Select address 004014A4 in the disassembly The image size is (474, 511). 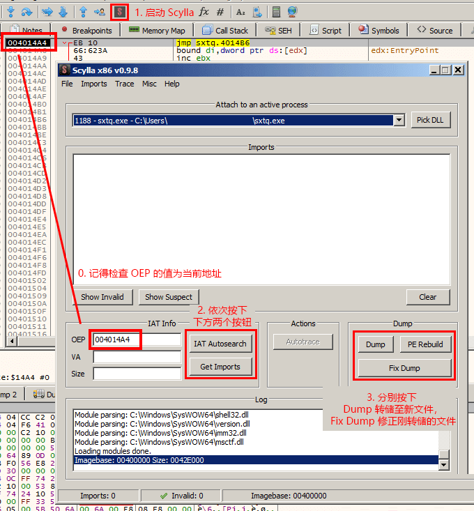point(27,43)
